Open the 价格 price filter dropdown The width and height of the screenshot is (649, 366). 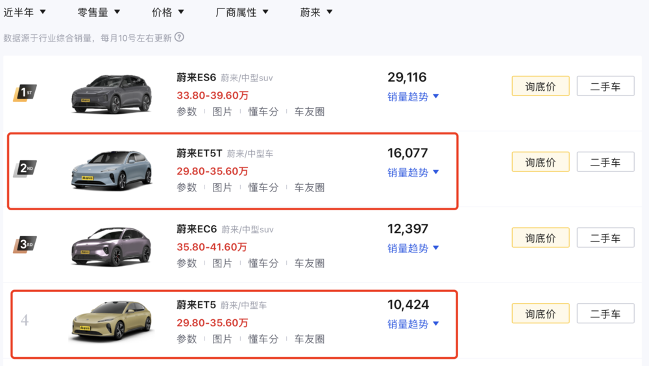pos(167,12)
